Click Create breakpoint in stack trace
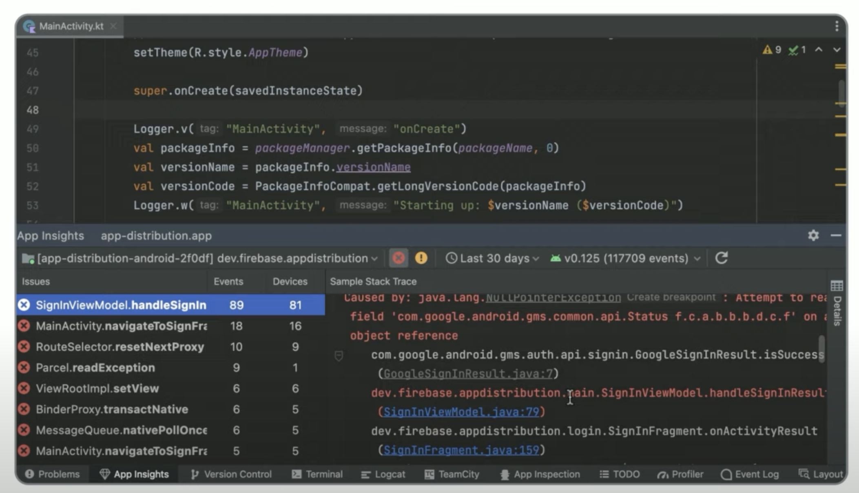The height and width of the screenshot is (493, 859). coord(671,298)
